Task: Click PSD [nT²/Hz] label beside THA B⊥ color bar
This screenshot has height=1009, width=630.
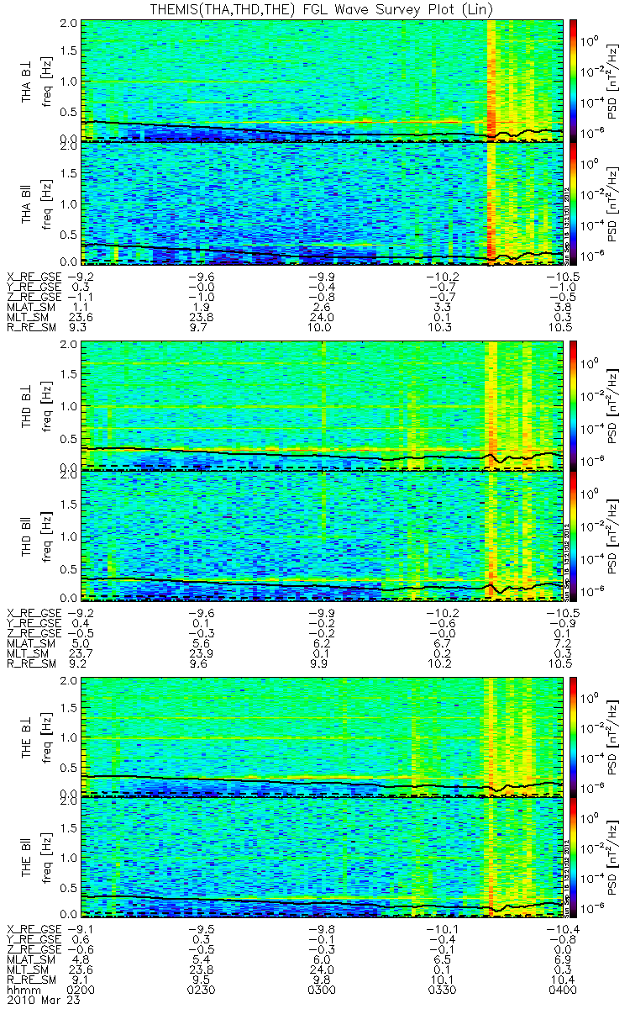Action: 613,80
